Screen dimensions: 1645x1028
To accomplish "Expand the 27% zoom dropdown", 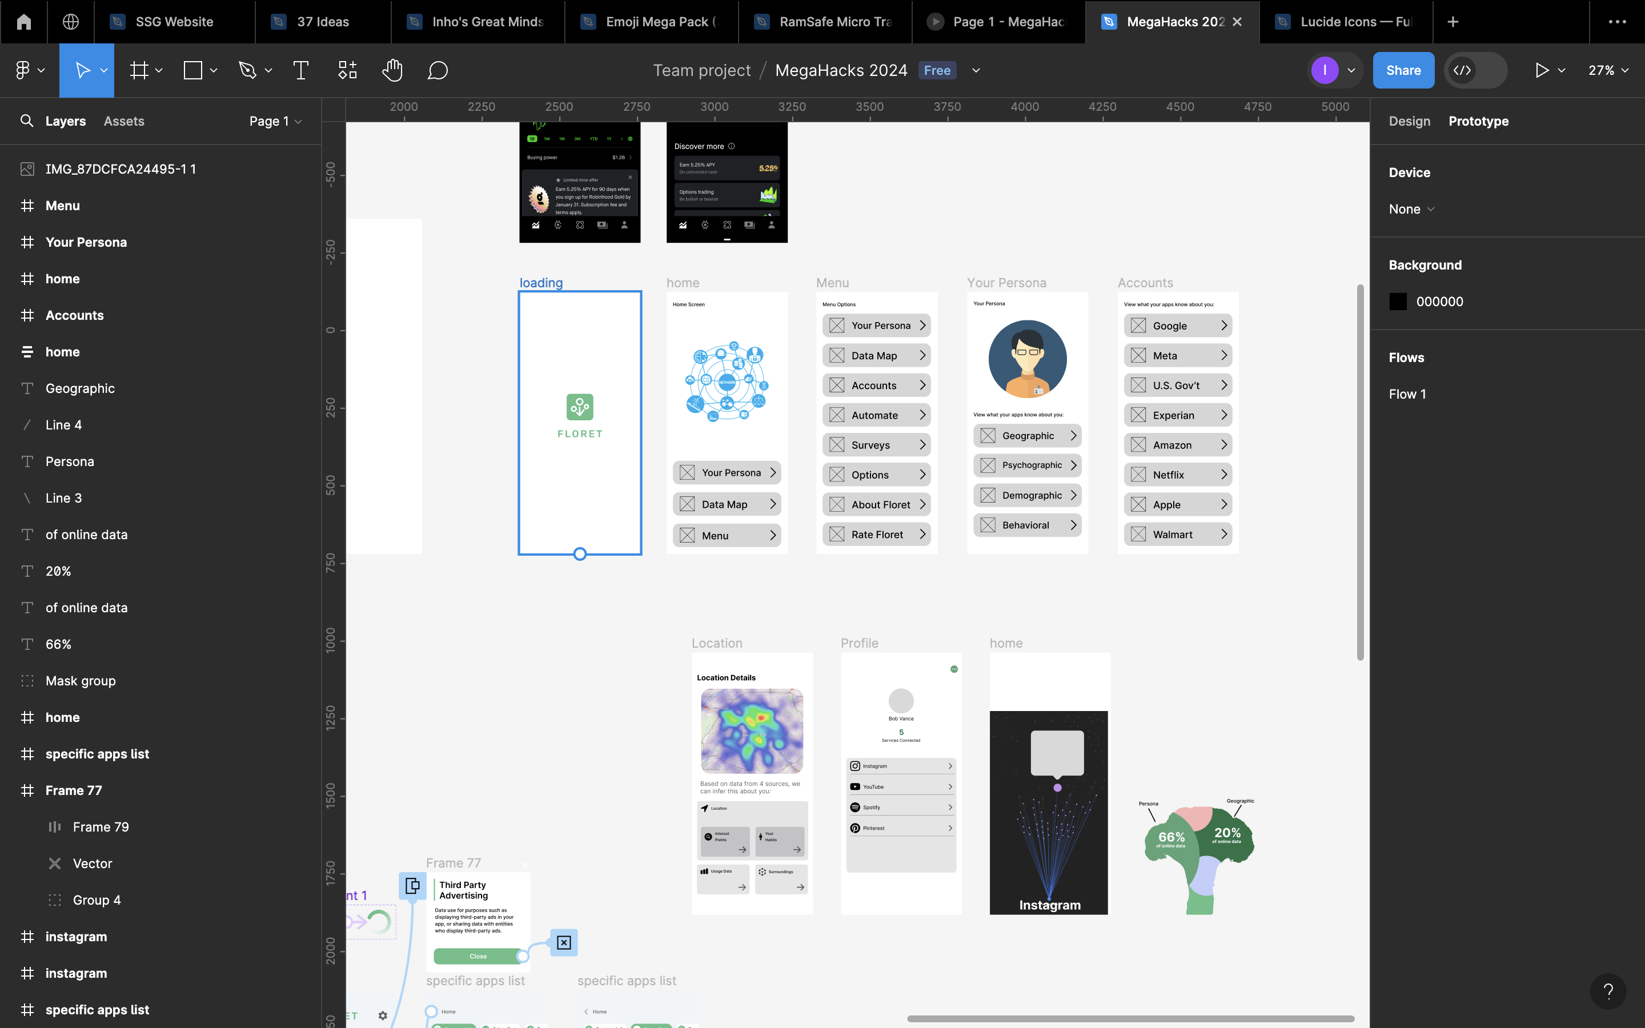I will [1608, 70].
